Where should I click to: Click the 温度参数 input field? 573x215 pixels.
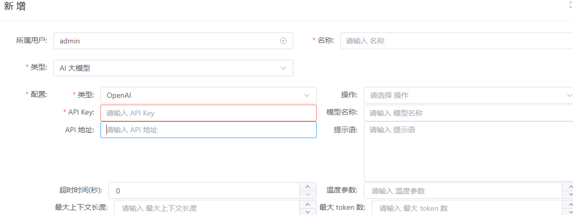pos(463,190)
